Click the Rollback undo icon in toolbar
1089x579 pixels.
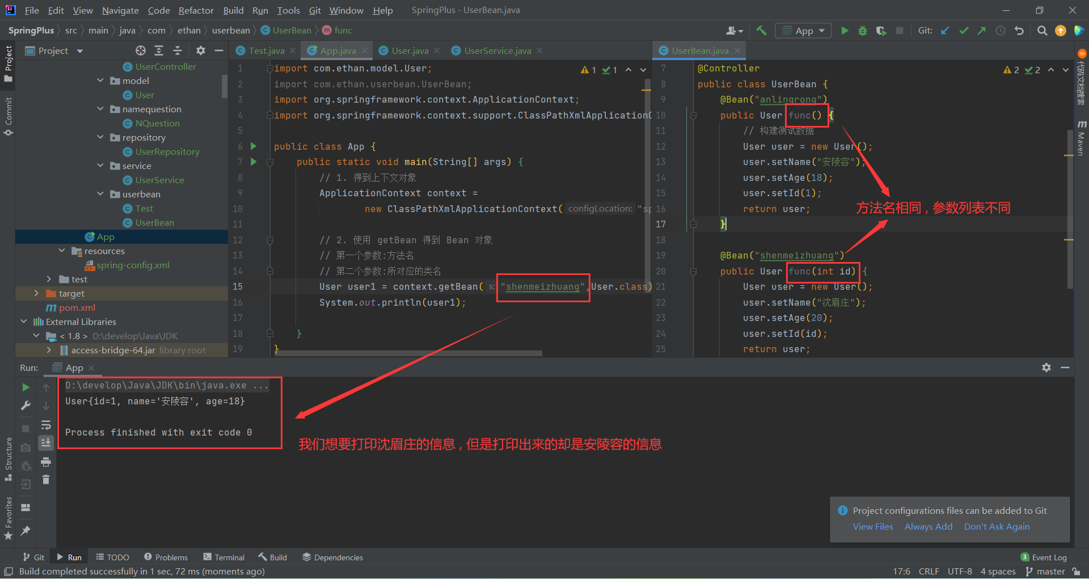click(x=1019, y=31)
